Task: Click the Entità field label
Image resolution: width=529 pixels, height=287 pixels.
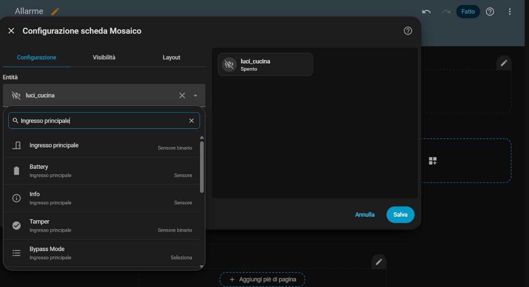Action: click(x=10, y=77)
